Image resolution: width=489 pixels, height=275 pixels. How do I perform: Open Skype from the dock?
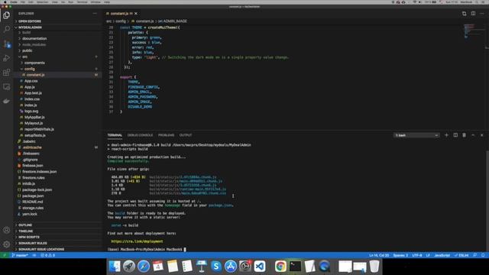(x=215, y=267)
